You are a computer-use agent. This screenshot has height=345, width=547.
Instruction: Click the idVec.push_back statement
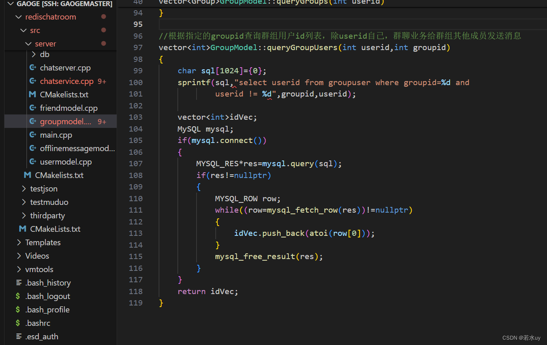304,233
